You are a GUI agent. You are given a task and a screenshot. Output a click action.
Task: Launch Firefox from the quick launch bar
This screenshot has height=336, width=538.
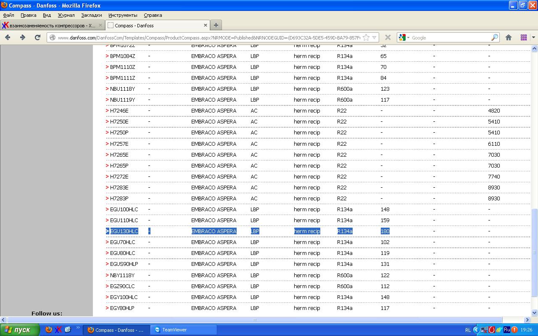[x=49, y=330]
